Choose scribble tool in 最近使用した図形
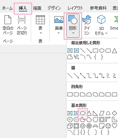 point(76,57)
